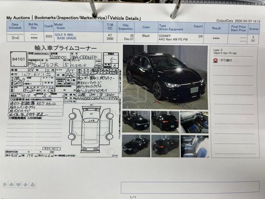Click the DR import value
265x199 pixels.
click(x=200, y=36)
